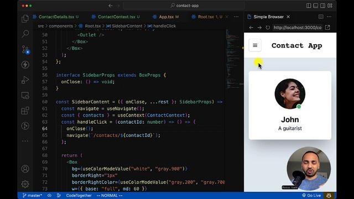Viewport: 354px width, 199px height.
Task: Click 'src' in the breadcrumb
Action: pyautogui.click(x=41, y=26)
